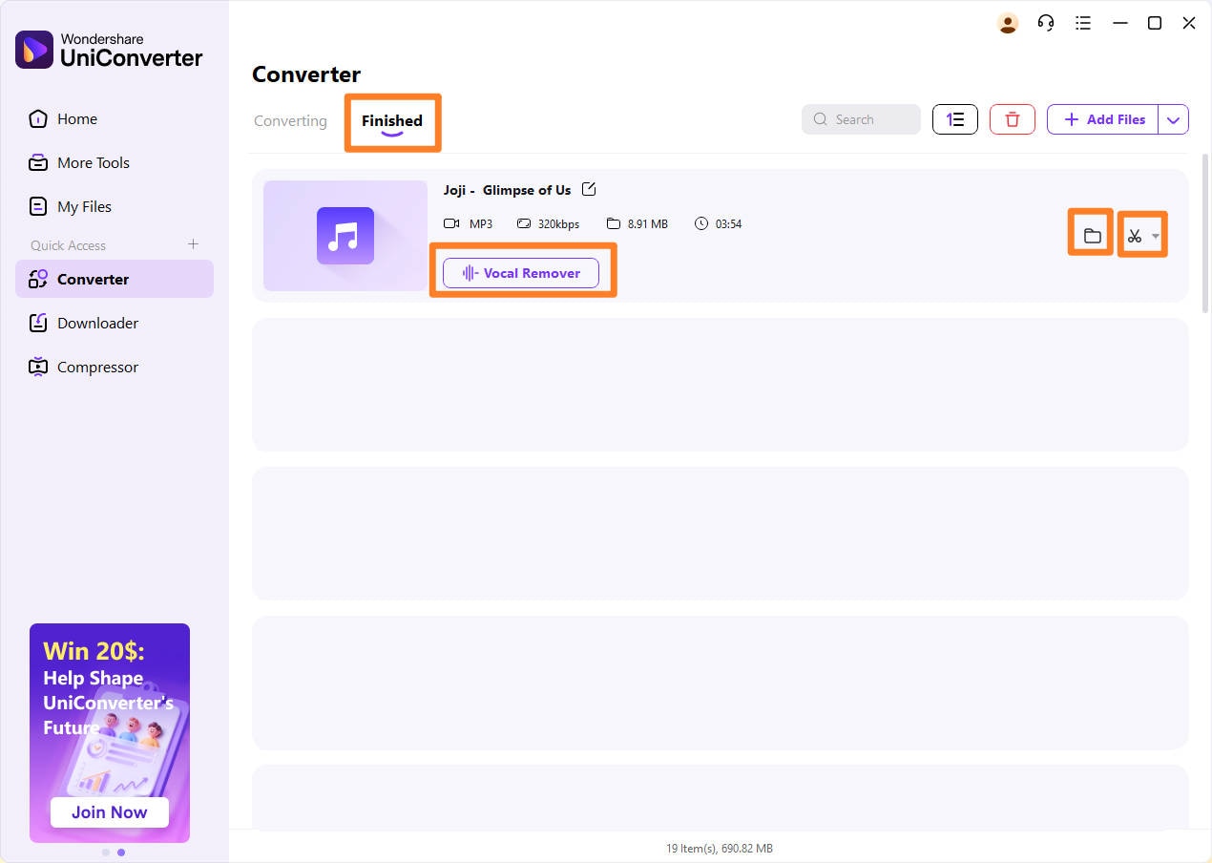This screenshot has height=863, width=1212.
Task: Click the 320kbps bitrate label
Action: (x=558, y=224)
